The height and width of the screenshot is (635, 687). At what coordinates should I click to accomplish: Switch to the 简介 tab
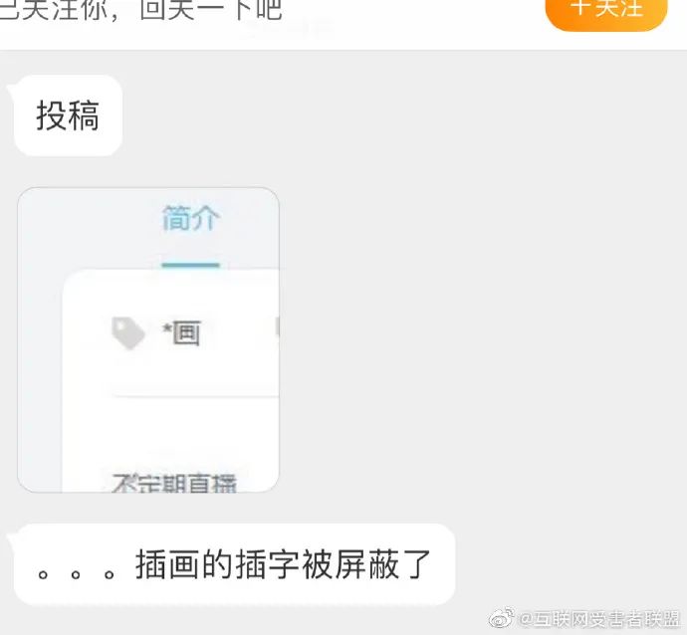[190, 218]
